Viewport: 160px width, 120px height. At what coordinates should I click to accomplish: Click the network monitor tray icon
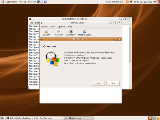coord(131,2)
